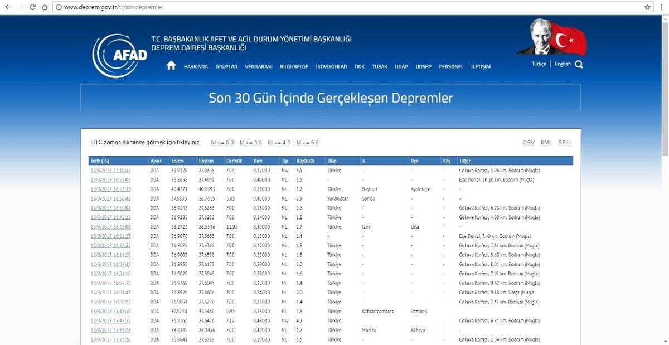The image size is (669, 345).
Task: Switch language to English
Action: (563, 64)
